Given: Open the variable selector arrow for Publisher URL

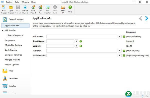Looking at the screenshot, I should point(120,55).
